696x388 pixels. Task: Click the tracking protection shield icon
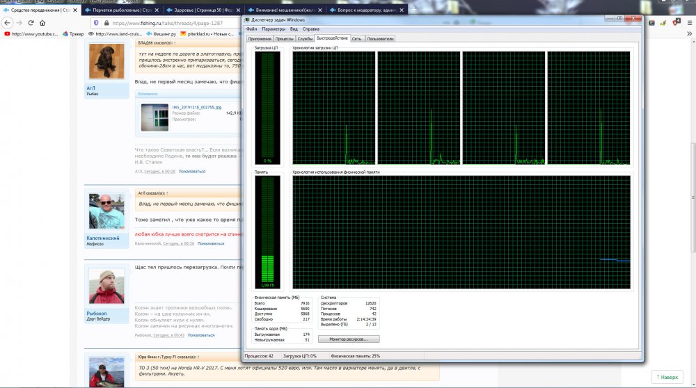click(x=96, y=23)
